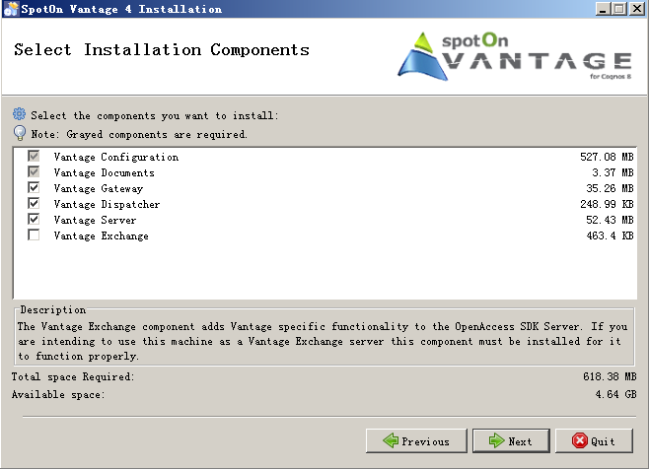
Task: Uncheck the Vantage Gateway component
Action: 34,188
